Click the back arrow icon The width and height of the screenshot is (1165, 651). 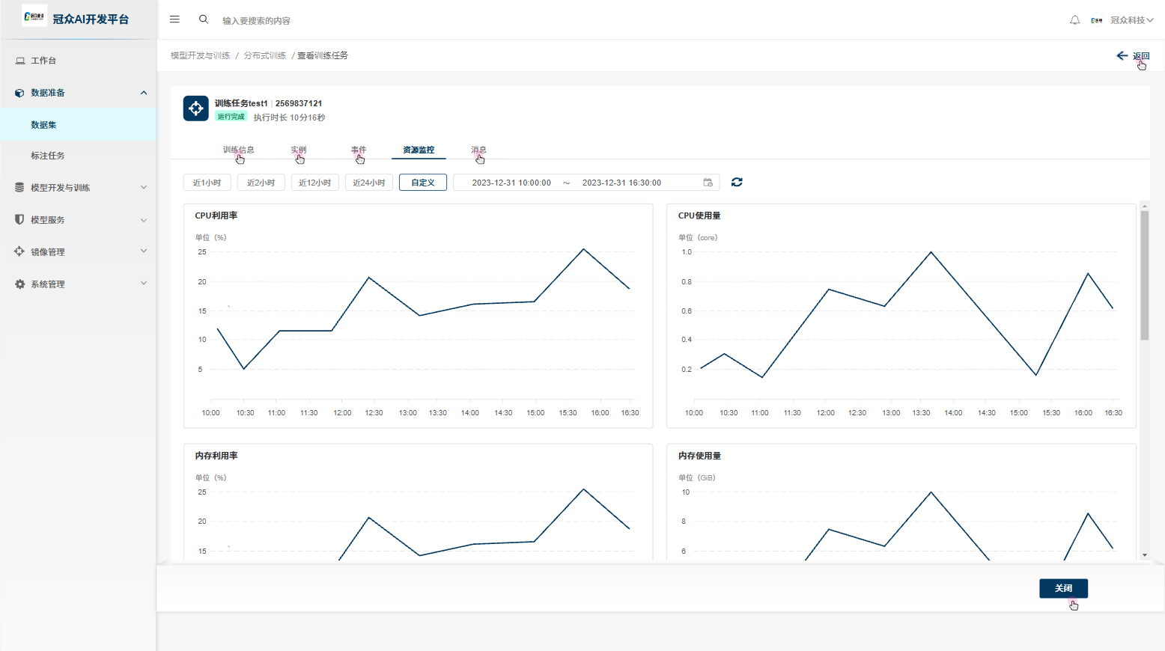(x=1122, y=55)
